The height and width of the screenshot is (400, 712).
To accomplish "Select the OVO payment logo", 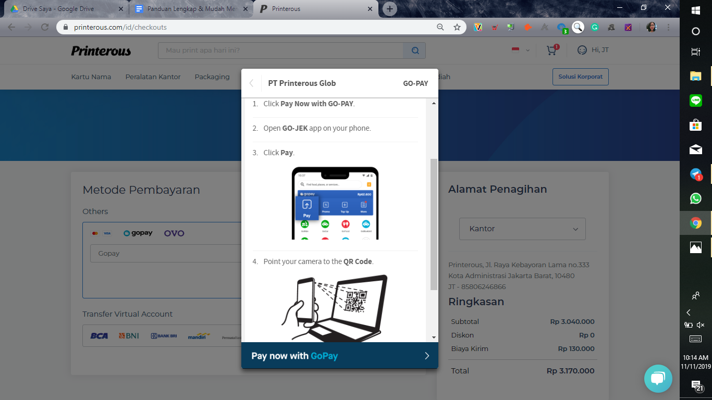I will 174,233.
